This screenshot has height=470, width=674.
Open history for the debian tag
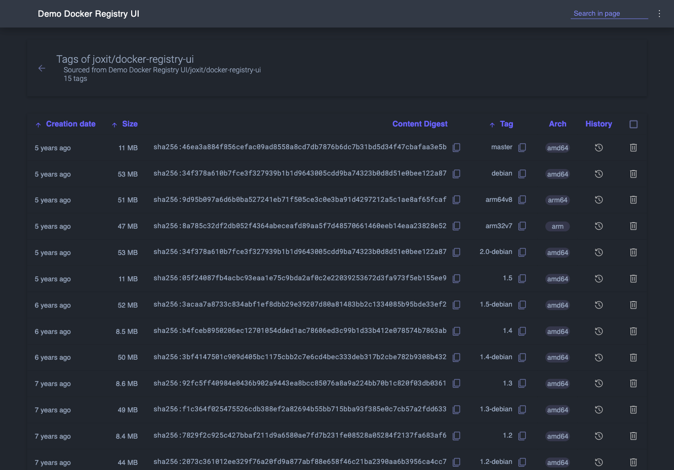click(x=599, y=174)
